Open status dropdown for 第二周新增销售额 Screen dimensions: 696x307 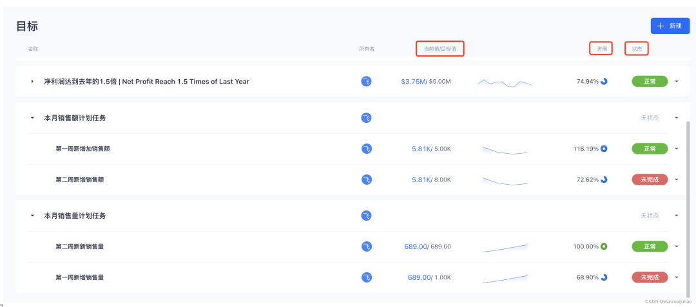677,180
